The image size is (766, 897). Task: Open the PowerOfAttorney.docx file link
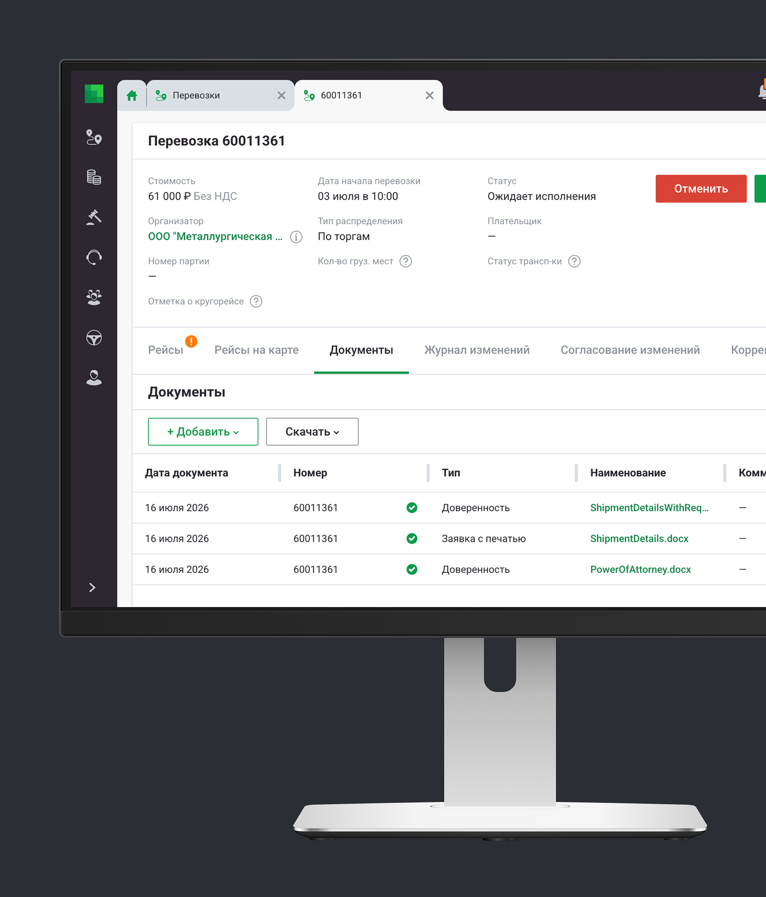tap(641, 569)
